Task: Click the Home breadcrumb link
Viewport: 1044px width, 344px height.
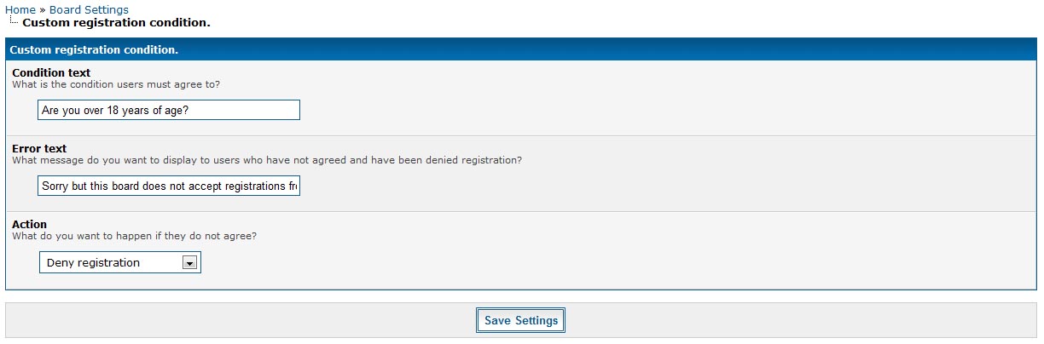Action: 20,10
